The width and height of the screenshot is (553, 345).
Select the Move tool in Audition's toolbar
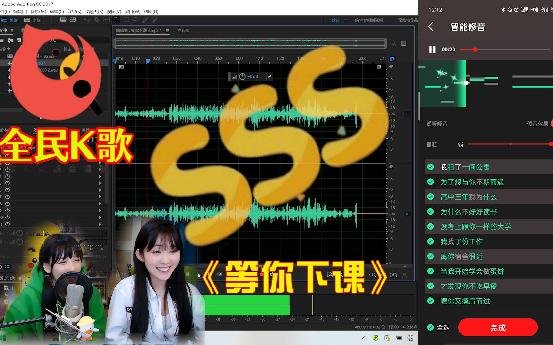tap(86, 20)
